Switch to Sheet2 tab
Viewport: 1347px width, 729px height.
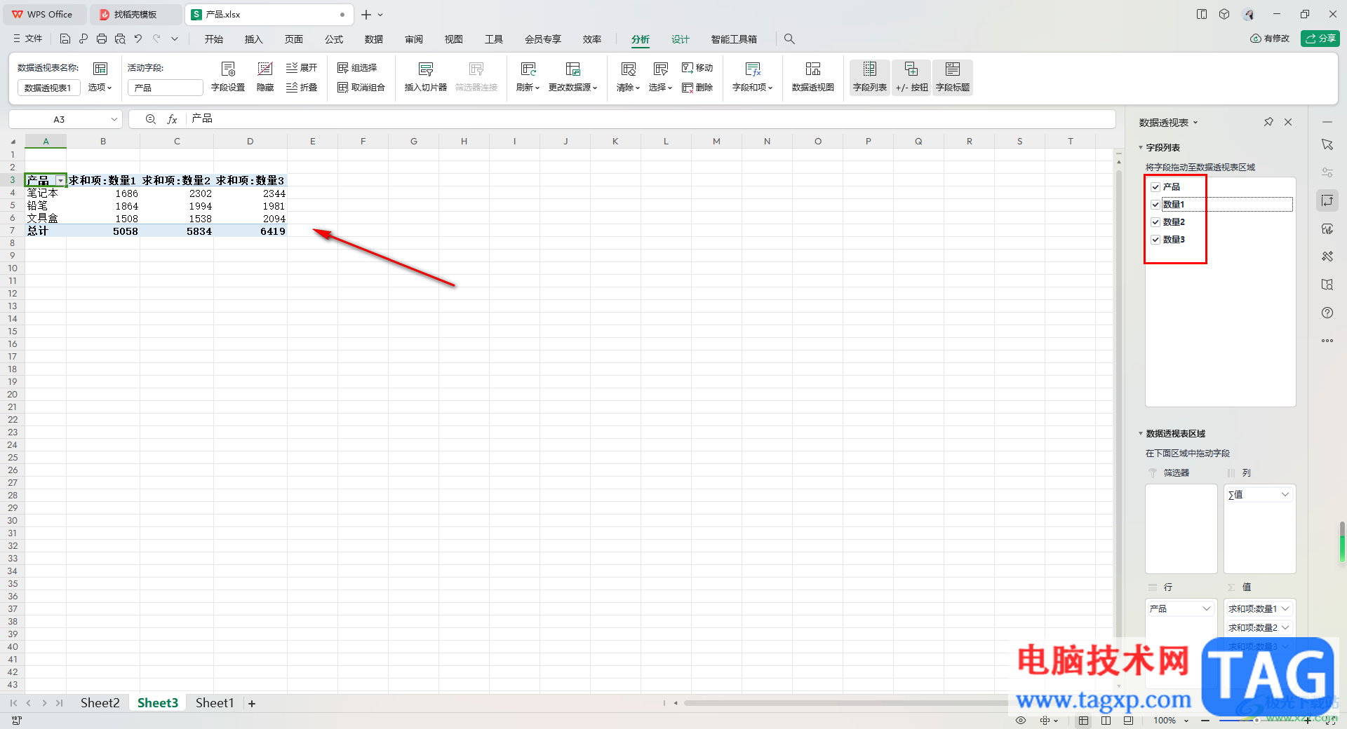pos(100,703)
